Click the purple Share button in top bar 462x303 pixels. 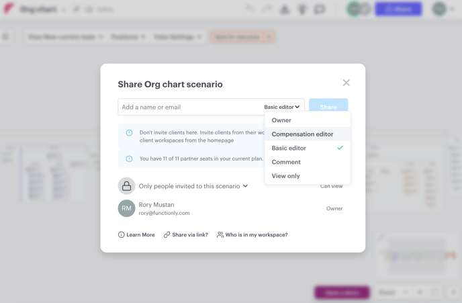click(x=398, y=9)
